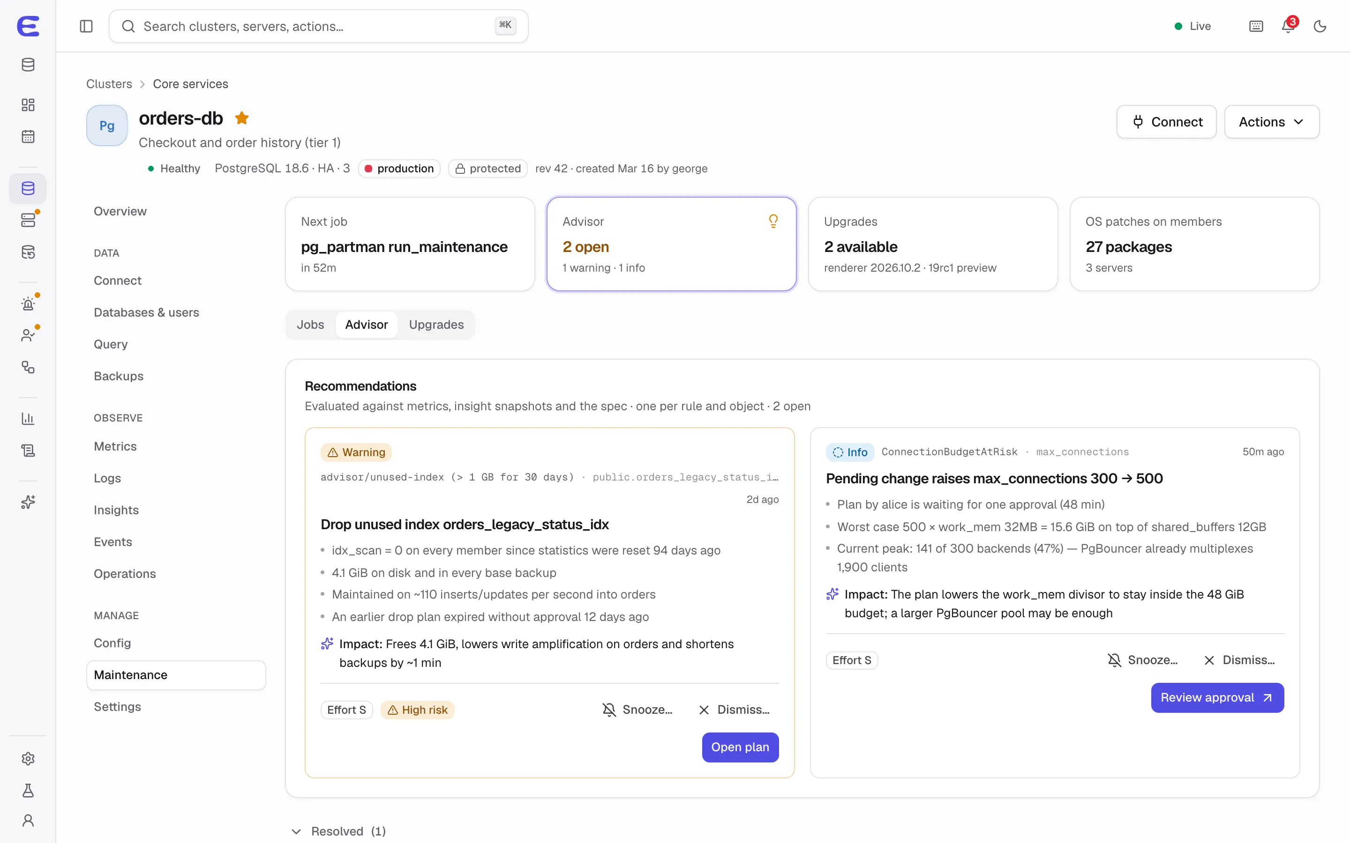Image resolution: width=1350 pixels, height=843 pixels.
Task: Click the Pg cluster badge
Action: pyautogui.click(x=106, y=126)
